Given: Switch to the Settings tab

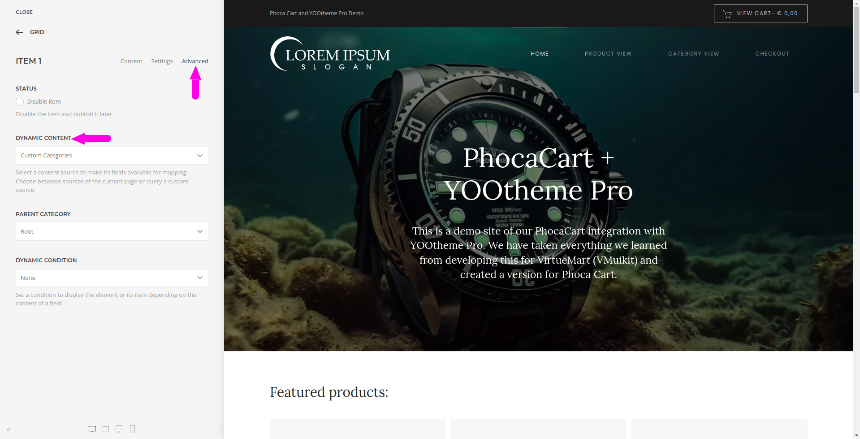Looking at the screenshot, I should point(162,61).
